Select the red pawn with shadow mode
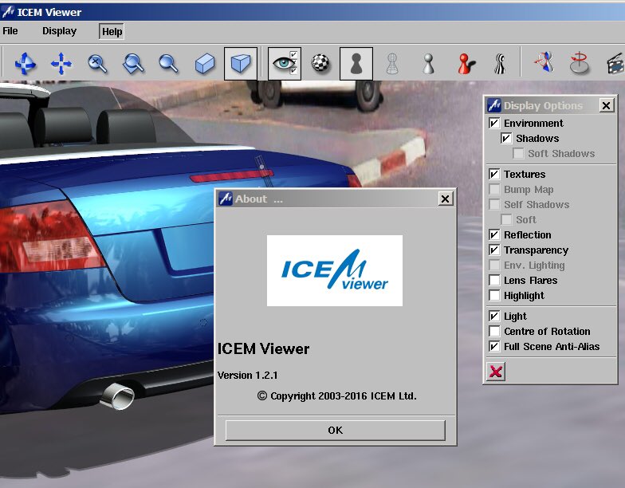Screen dimensions: 625x488 point(466,64)
